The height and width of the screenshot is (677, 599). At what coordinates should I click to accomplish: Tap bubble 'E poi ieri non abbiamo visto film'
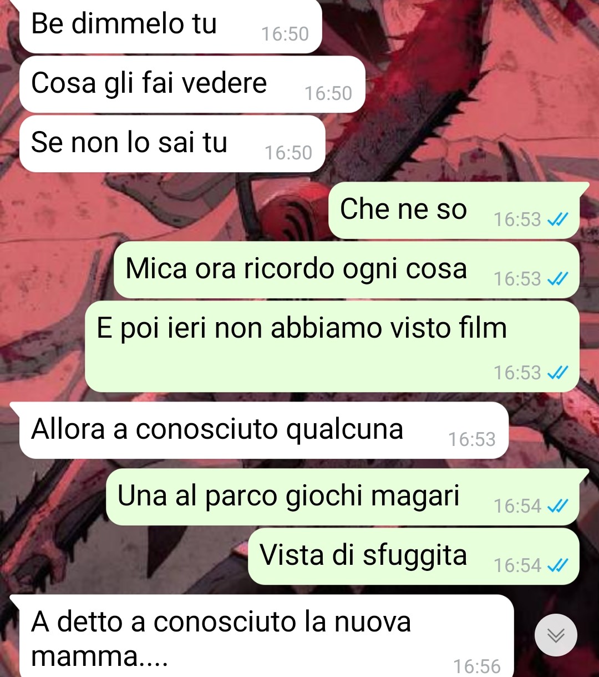(x=332, y=347)
